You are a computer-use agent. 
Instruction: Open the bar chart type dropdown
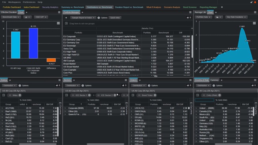point(27,17)
